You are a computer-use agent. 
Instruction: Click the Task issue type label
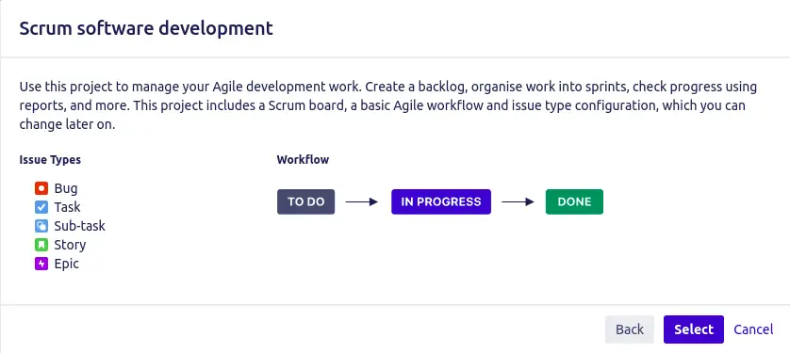pos(68,207)
